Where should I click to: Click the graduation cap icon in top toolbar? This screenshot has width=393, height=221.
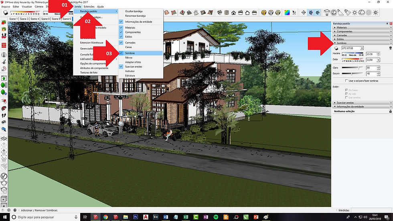(x=326, y=12)
